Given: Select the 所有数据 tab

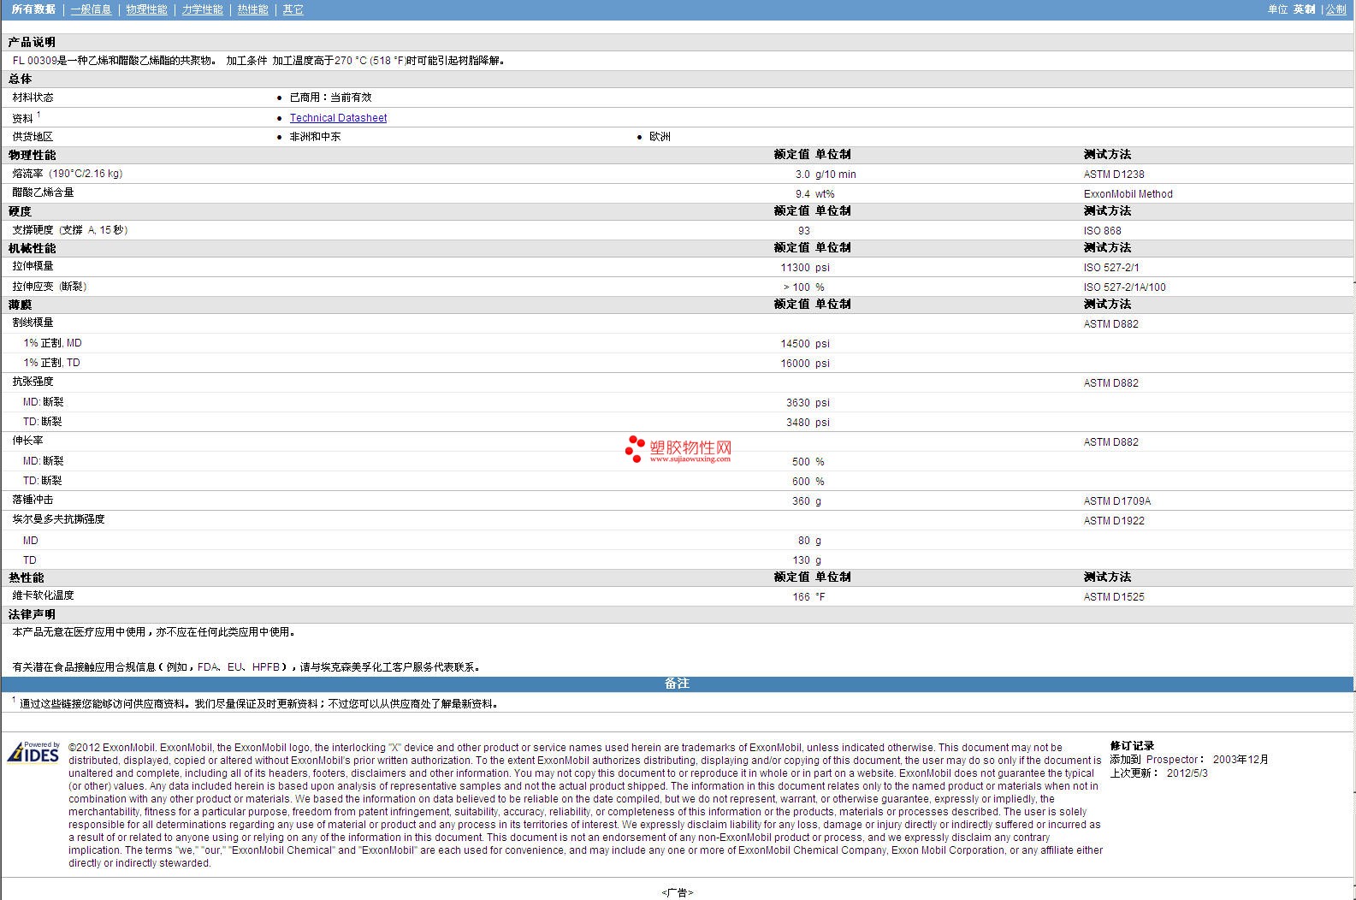Looking at the screenshot, I should point(33,9).
